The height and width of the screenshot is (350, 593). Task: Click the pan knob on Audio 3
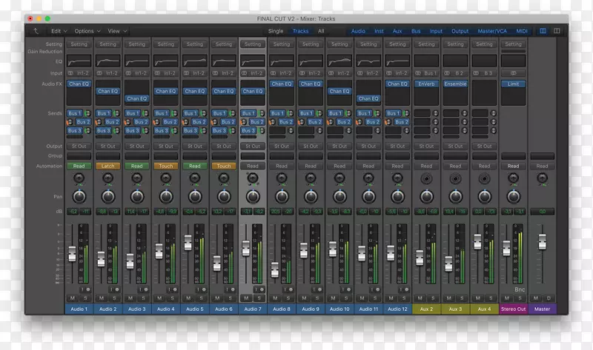tap(136, 197)
